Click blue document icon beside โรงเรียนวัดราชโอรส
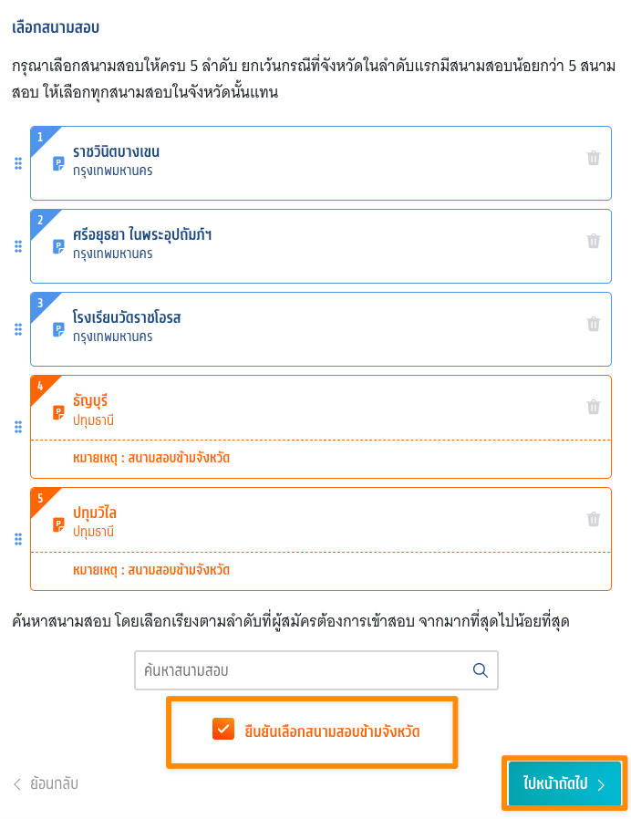Image resolution: width=631 pixels, height=819 pixels. coord(58,329)
